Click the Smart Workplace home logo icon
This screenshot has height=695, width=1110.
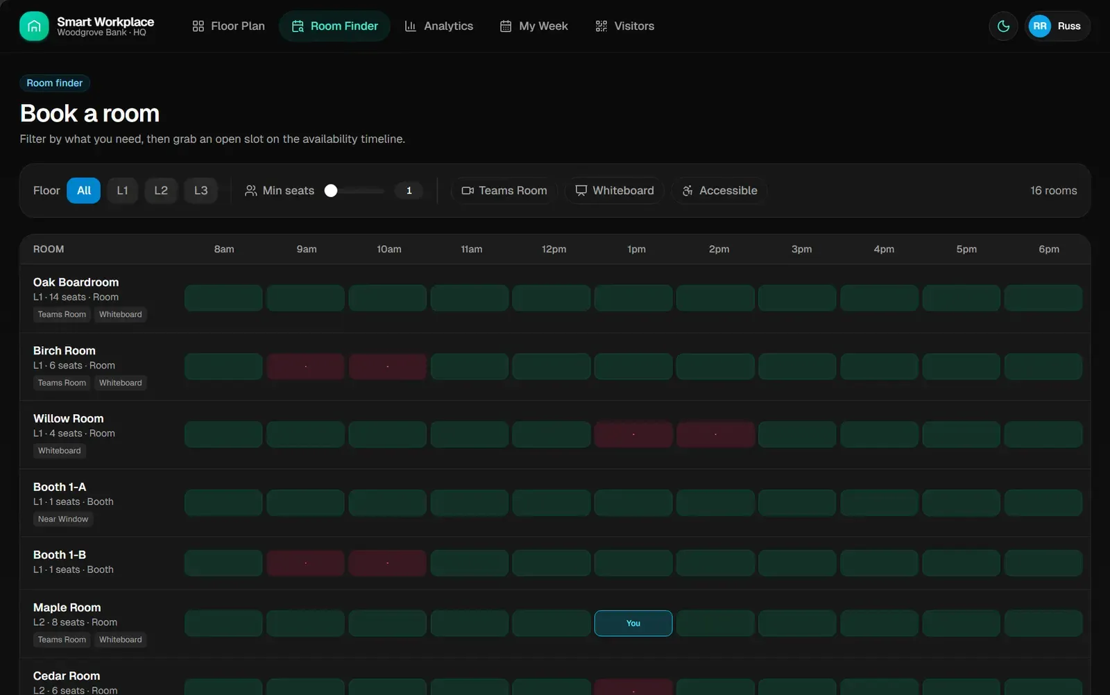coord(34,26)
